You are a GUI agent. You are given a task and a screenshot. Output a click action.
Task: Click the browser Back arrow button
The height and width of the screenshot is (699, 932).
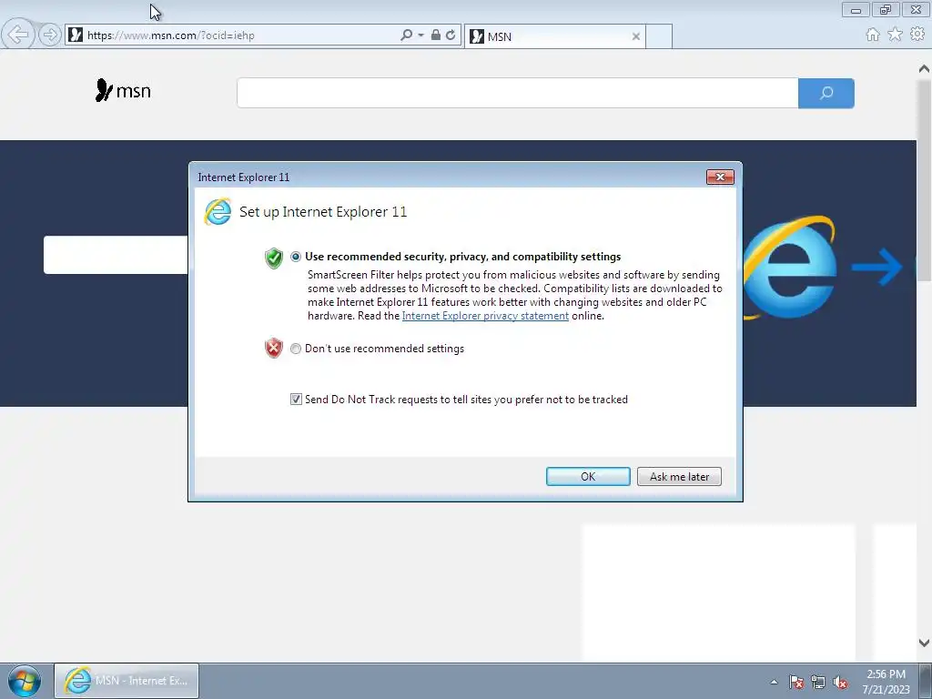tap(17, 35)
